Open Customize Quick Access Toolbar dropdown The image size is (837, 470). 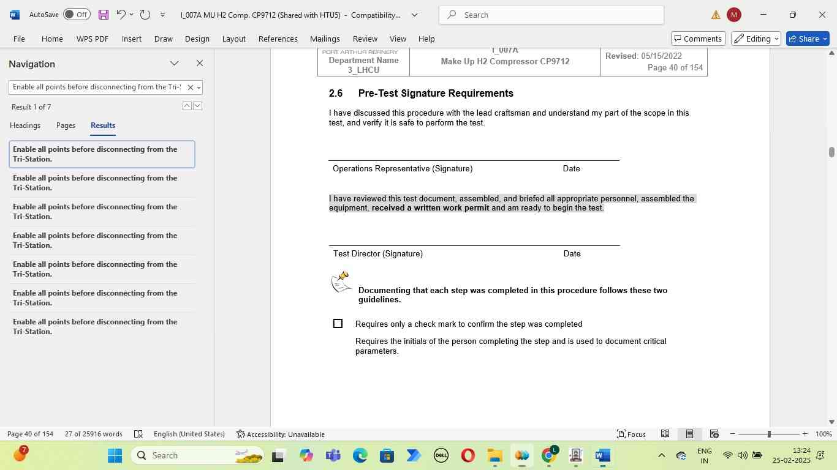162,15
